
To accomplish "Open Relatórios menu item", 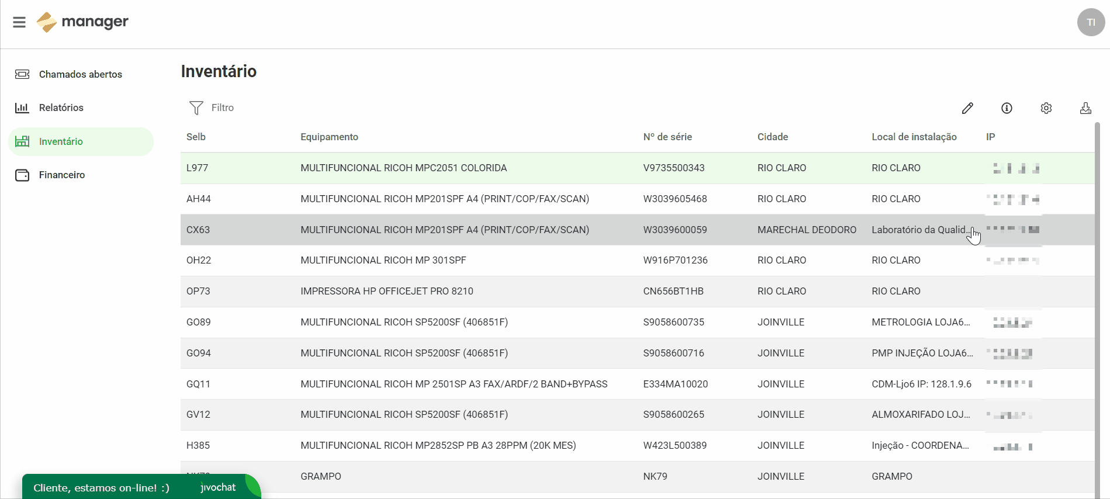I will [81, 108].
